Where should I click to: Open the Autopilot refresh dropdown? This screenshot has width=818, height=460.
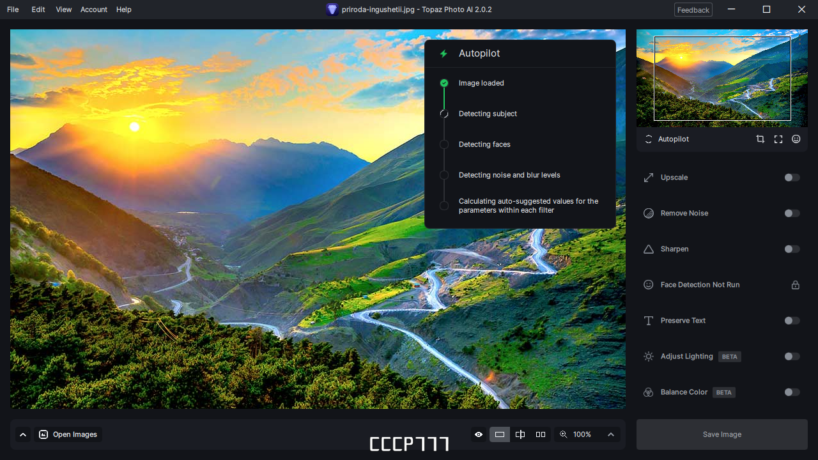[x=647, y=139]
